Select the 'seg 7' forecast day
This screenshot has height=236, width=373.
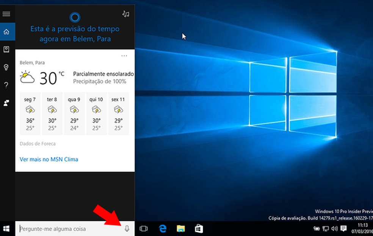(30, 113)
